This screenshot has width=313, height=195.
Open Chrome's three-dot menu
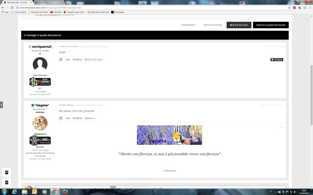tap(310, 8)
